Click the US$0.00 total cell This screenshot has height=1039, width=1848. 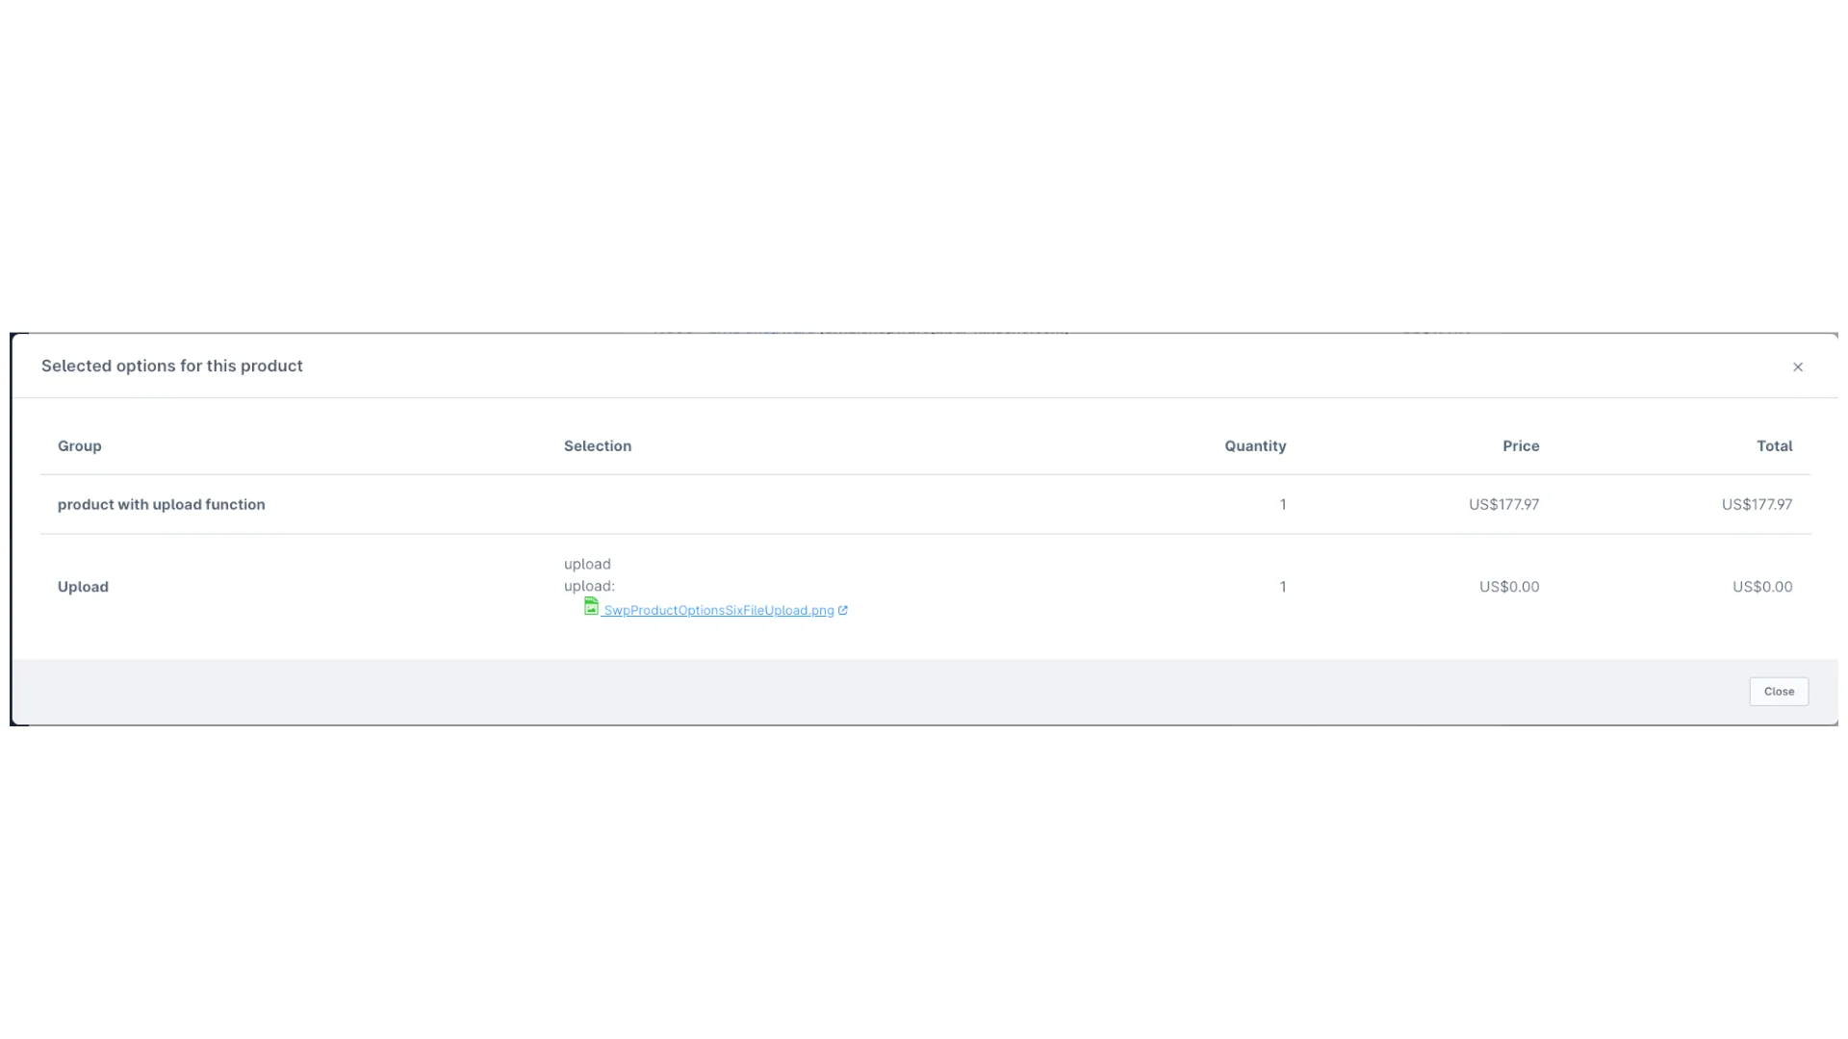click(x=1762, y=587)
